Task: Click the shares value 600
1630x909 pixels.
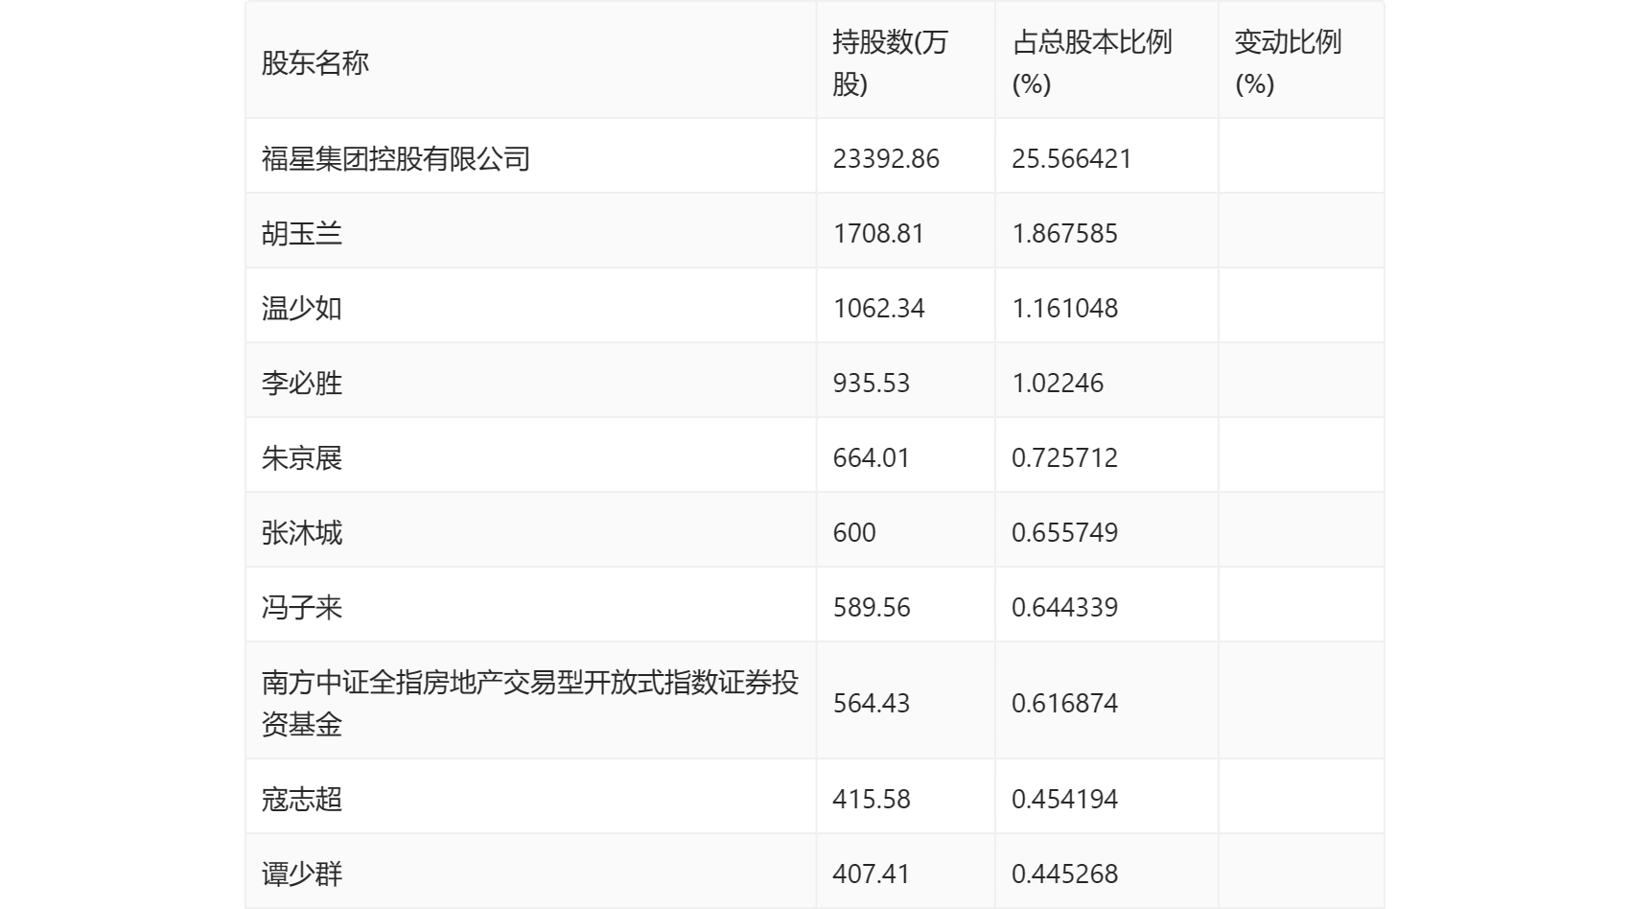Action: click(854, 533)
